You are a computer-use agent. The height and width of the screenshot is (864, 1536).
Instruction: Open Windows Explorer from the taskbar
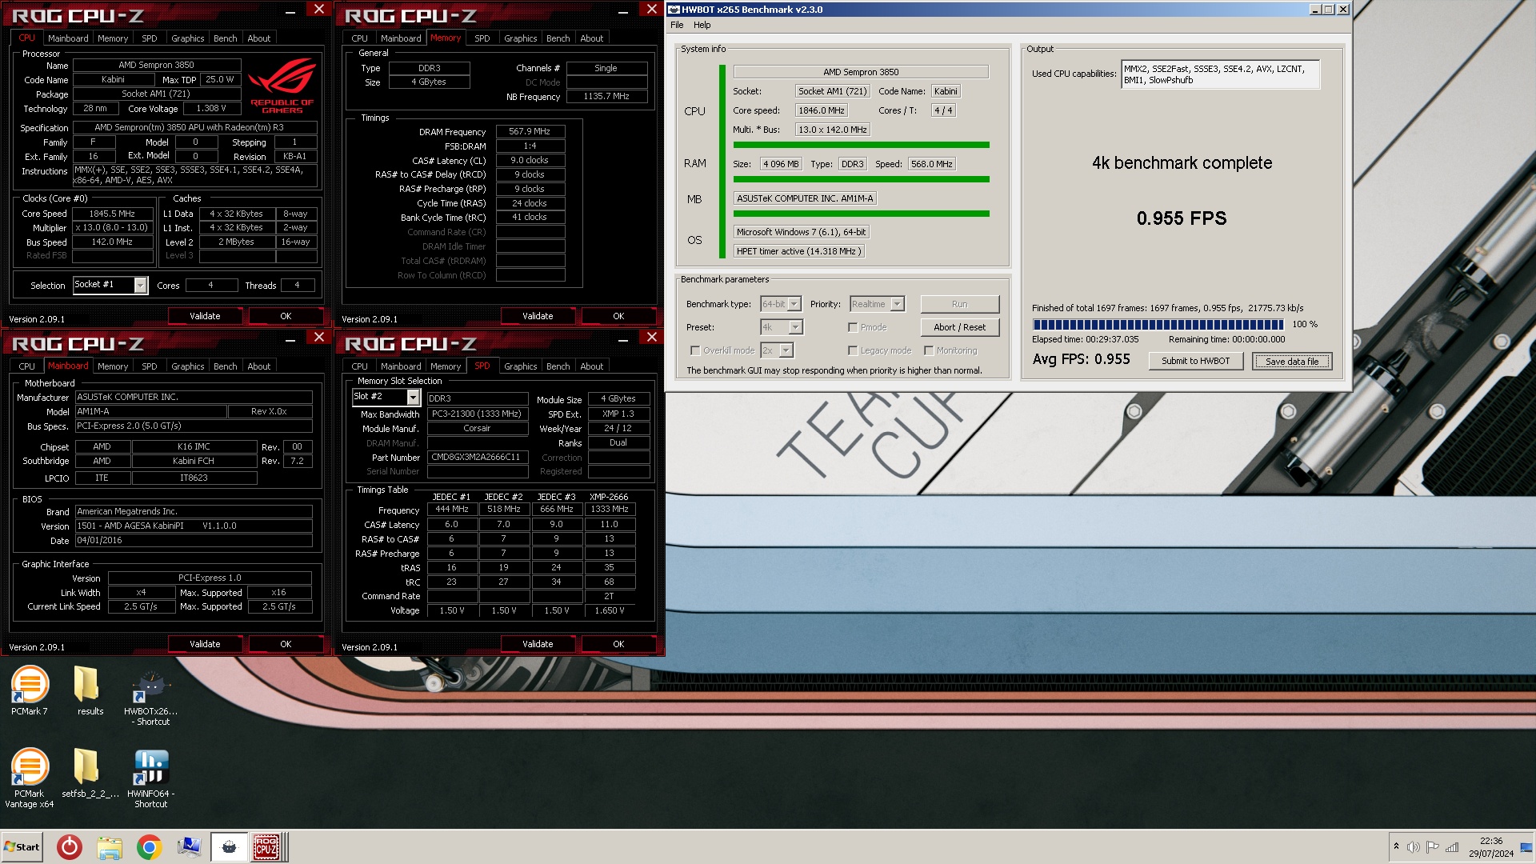click(110, 847)
